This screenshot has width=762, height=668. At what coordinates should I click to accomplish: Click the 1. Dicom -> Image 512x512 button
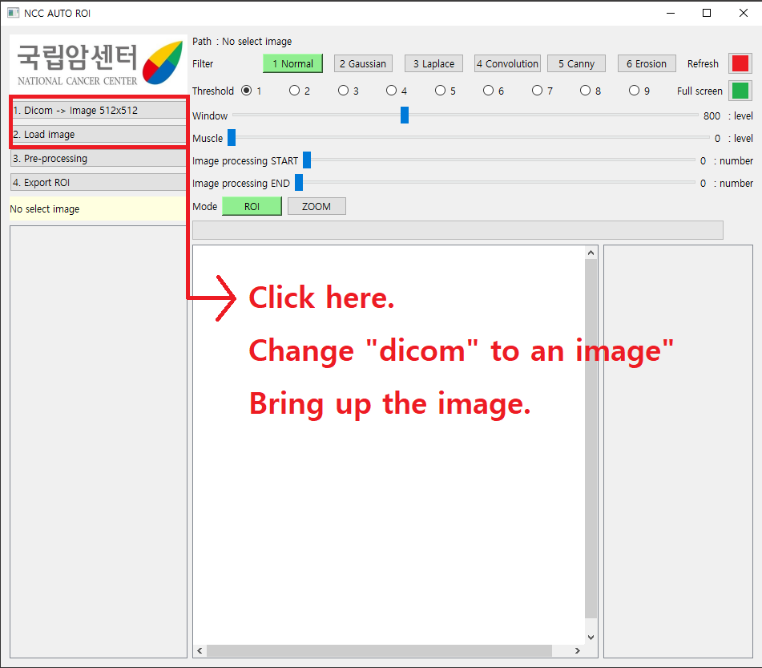(x=98, y=110)
